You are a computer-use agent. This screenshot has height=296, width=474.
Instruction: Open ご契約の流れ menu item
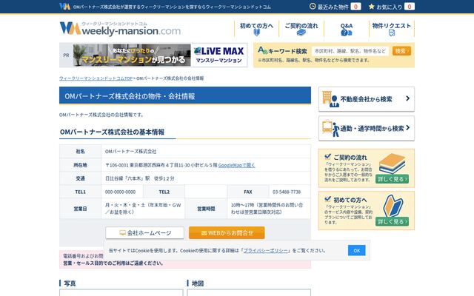pyautogui.click(x=301, y=29)
